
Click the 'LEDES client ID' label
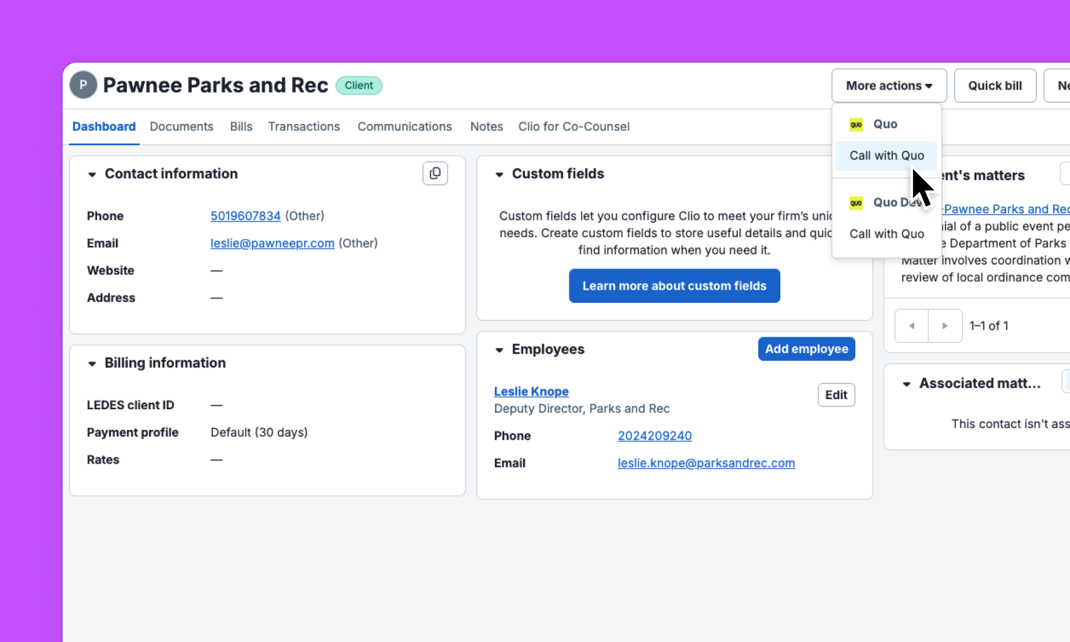pyautogui.click(x=131, y=405)
